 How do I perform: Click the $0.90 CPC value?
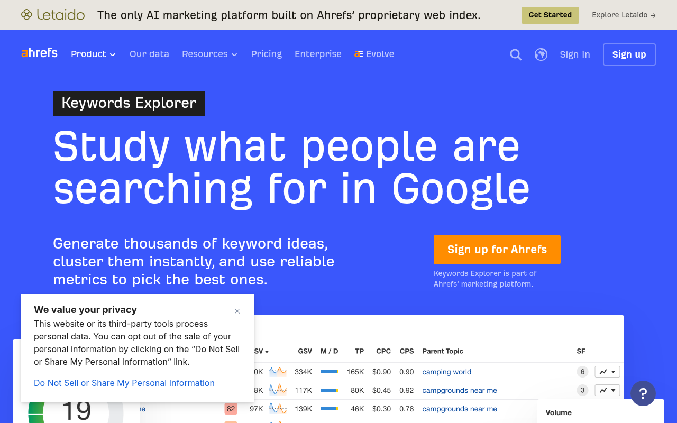[382, 372]
